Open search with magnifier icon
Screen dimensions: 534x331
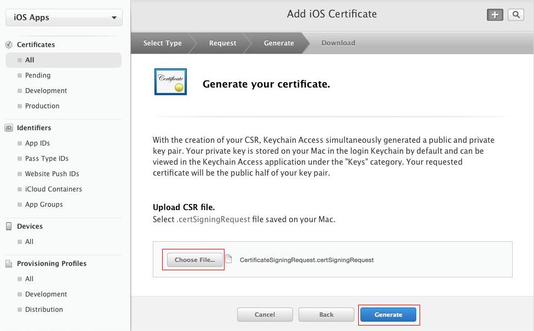(x=516, y=15)
